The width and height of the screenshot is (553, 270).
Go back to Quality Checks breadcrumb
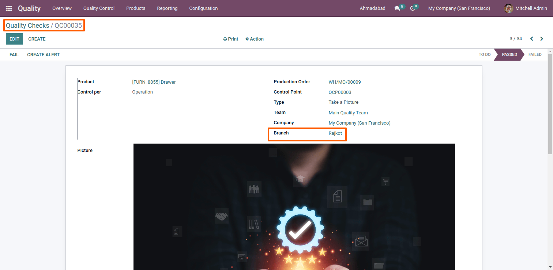pyautogui.click(x=27, y=26)
